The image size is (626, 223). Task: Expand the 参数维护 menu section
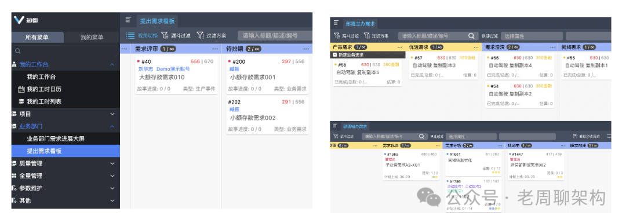point(112,188)
